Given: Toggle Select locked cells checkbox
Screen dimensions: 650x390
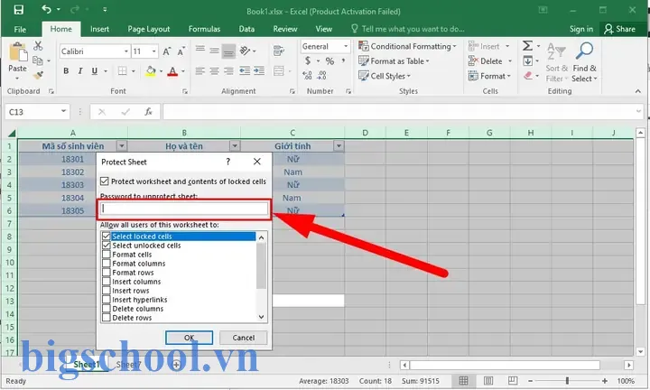Looking at the screenshot, I should 107,237.
